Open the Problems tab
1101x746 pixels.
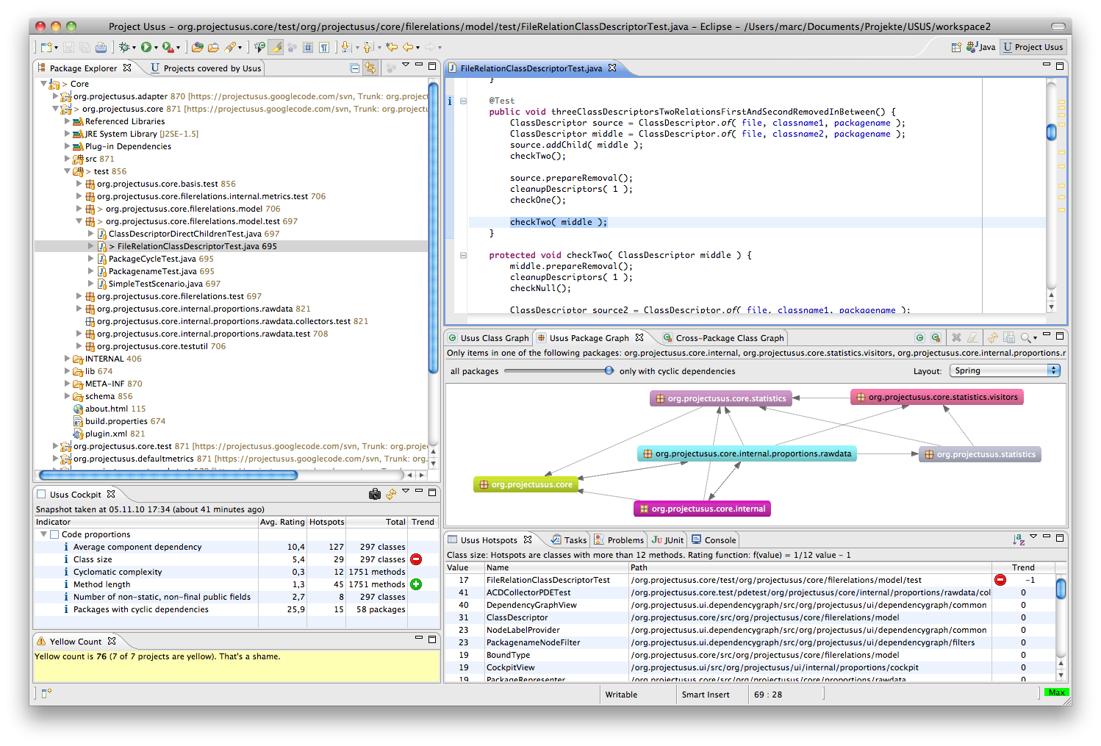[619, 540]
